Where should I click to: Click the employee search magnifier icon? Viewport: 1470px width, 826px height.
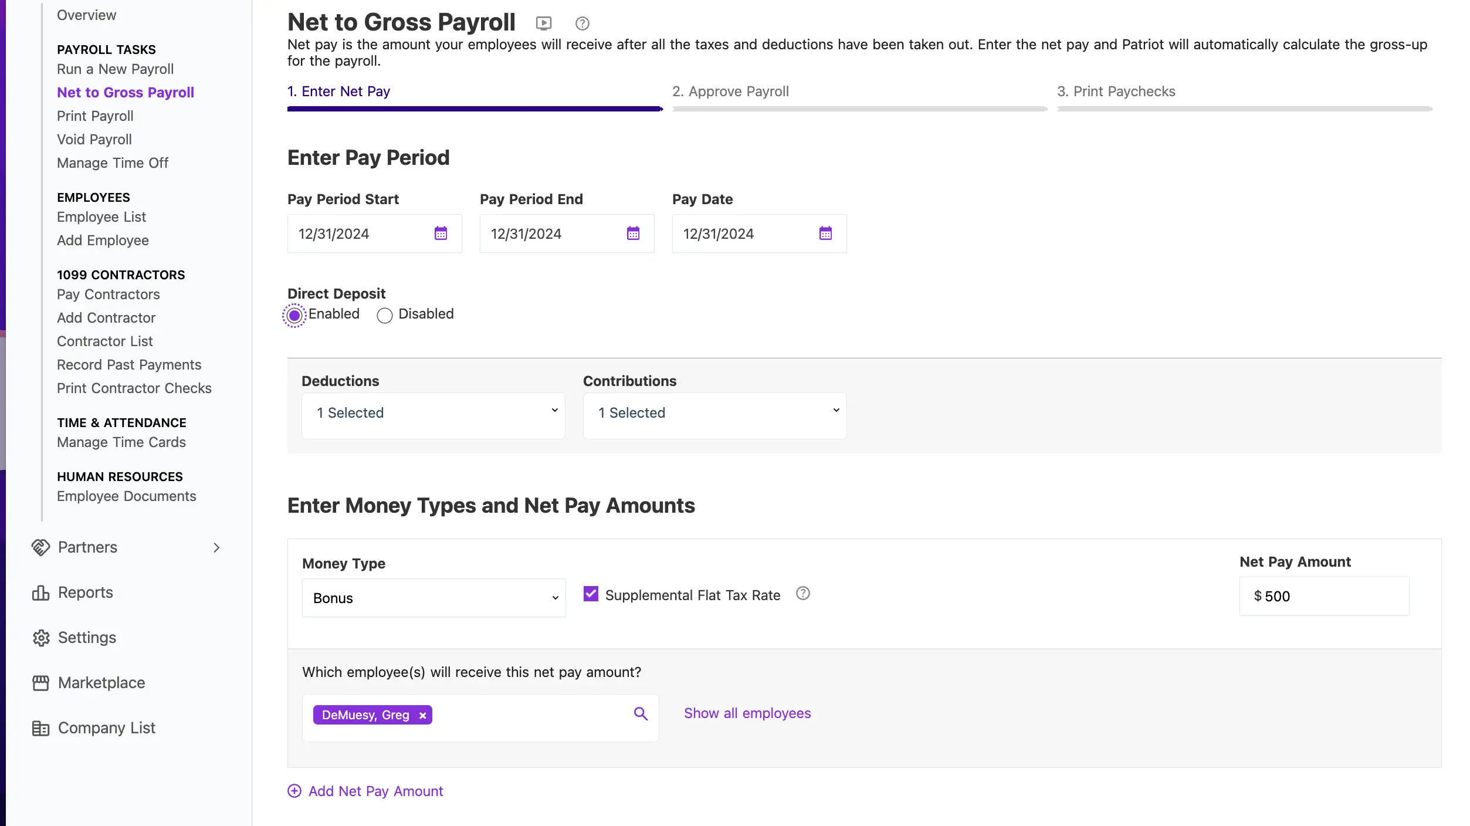point(641,714)
